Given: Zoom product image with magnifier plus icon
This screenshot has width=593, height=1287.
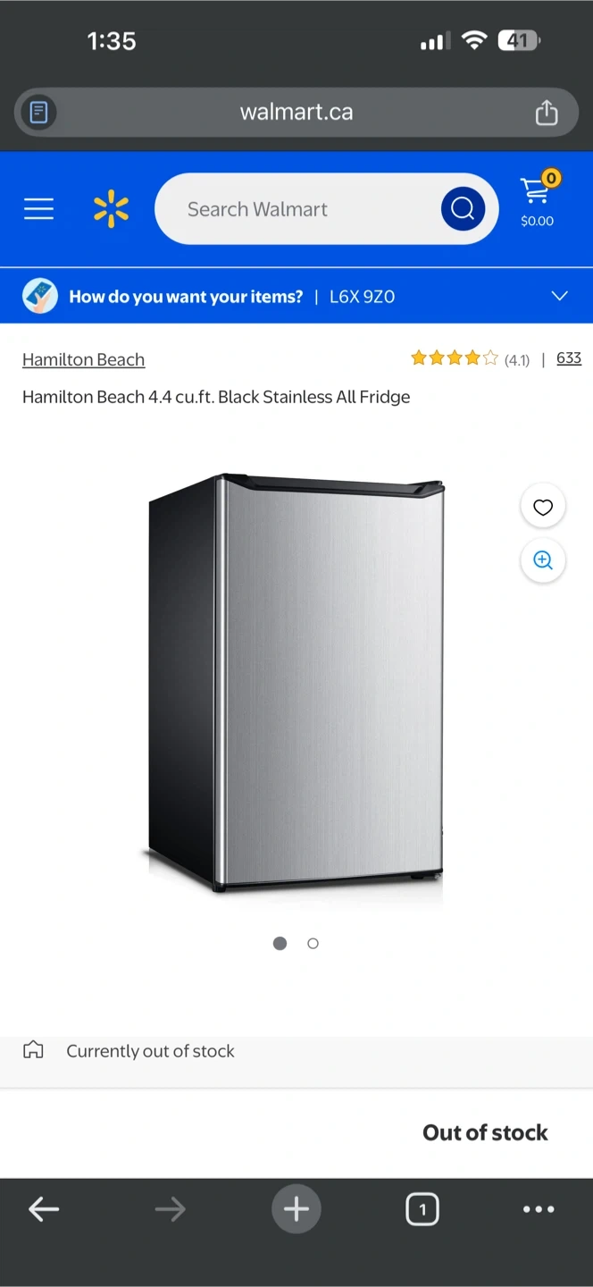Looking at the screenshot, I should pyautogui.click(x=543, y=560).
